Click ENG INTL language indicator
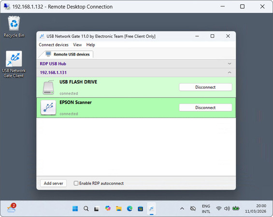Viewport: 273px width, 217px height. tap(206, 209)
